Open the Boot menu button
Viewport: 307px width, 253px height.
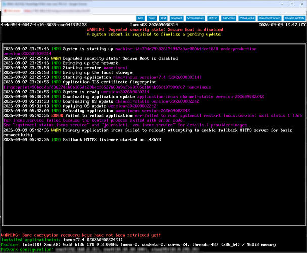(x=140, y=18)
